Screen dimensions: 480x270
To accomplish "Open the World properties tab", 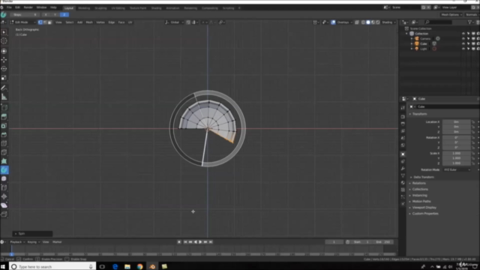I will coord(403,145).
